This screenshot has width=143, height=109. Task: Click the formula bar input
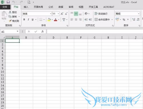pos(95,31)
